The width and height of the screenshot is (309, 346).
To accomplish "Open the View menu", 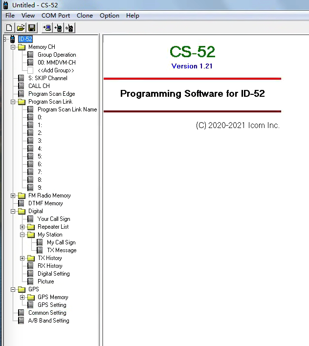I will click(28, 16).
